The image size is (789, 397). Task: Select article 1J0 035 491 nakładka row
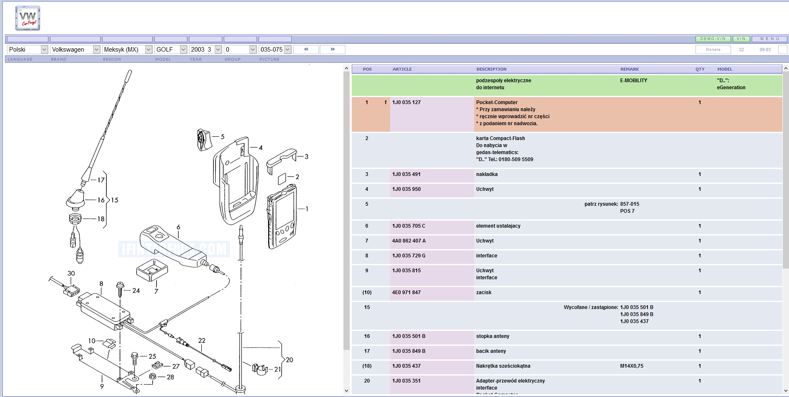coord(406,174)
